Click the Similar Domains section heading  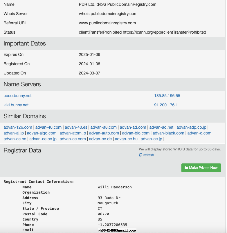[x=25, y=116]
